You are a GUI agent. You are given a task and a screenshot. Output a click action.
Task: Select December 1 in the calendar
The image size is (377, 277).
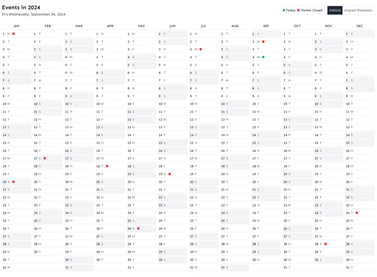click(360, 34)
